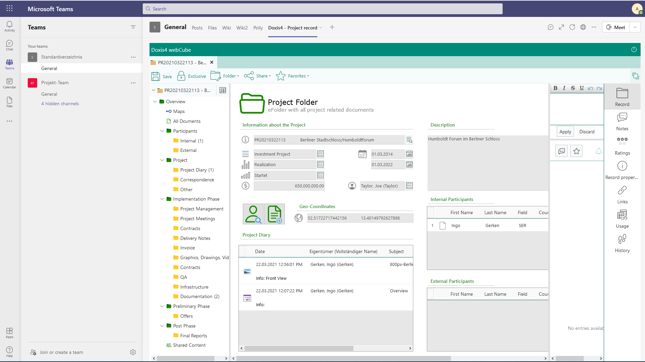Screen dimensions: 645x362
Task: Click the notification bell icon
Action: [x=599, y=151]
